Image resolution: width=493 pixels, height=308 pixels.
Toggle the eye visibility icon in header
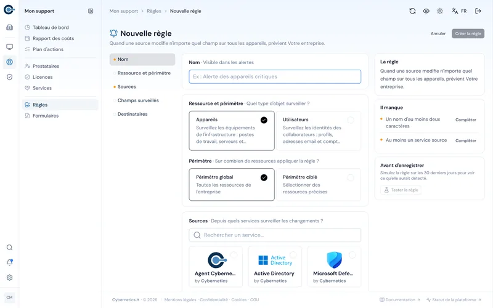[x=426, y=11]
